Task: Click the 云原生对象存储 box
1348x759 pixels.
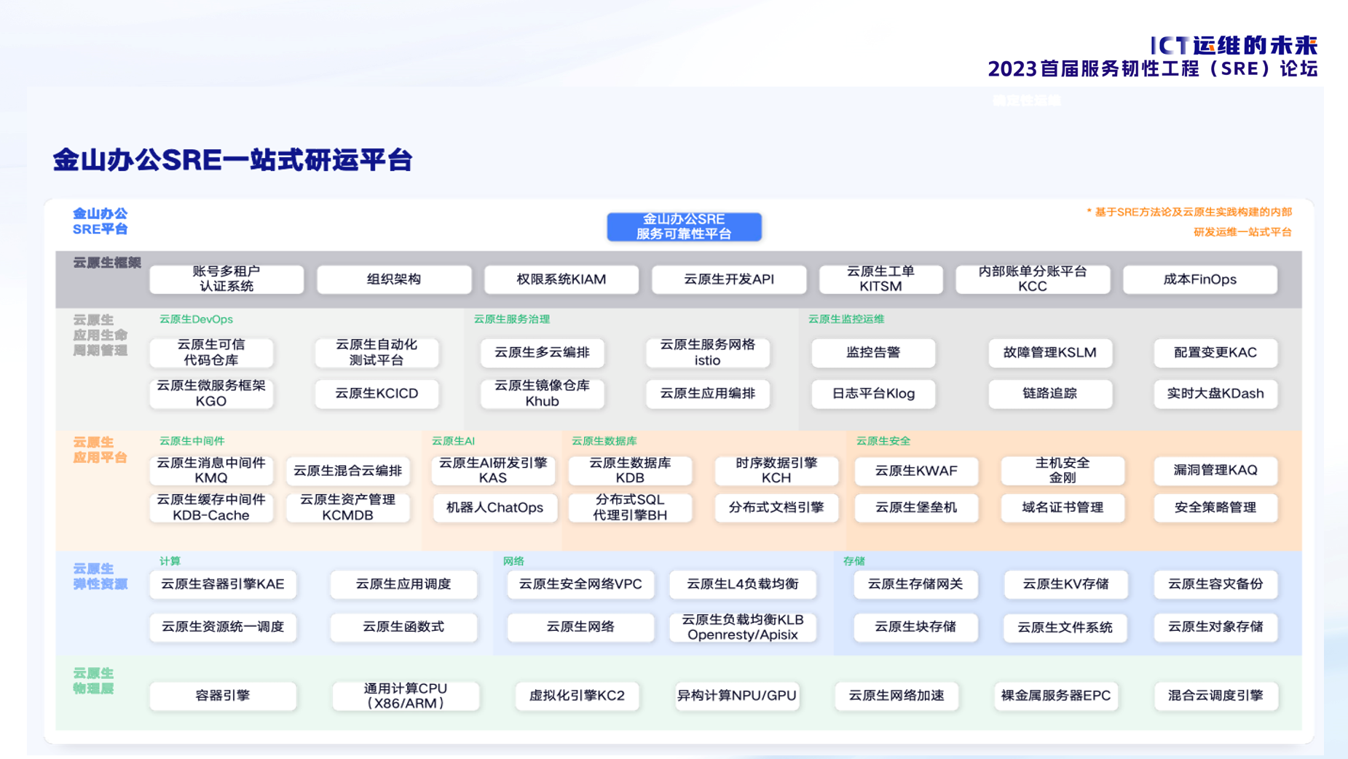Action: pos(1215,627)
